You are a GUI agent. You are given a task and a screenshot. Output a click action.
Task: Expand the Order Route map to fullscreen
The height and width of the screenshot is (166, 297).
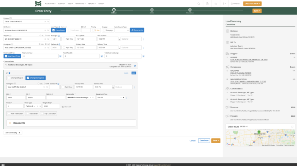292,127
